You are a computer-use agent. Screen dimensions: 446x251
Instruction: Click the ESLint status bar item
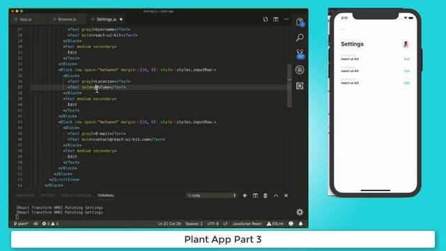pyautogui.click(x=275, y=224)
